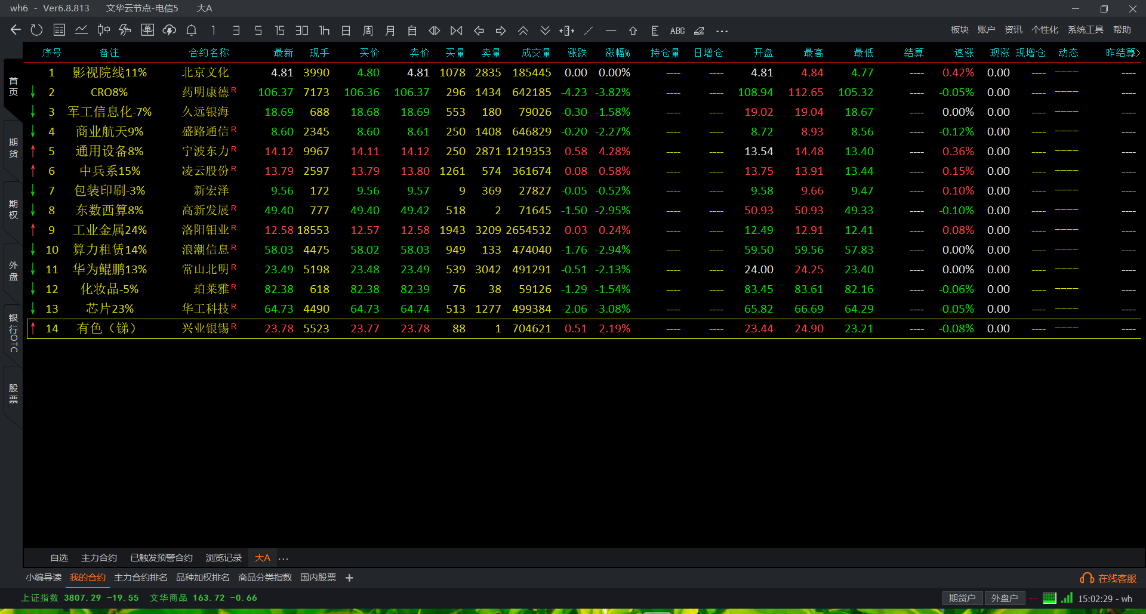Open the 在线客服 support link
1146x614 pixels.
1108,578
